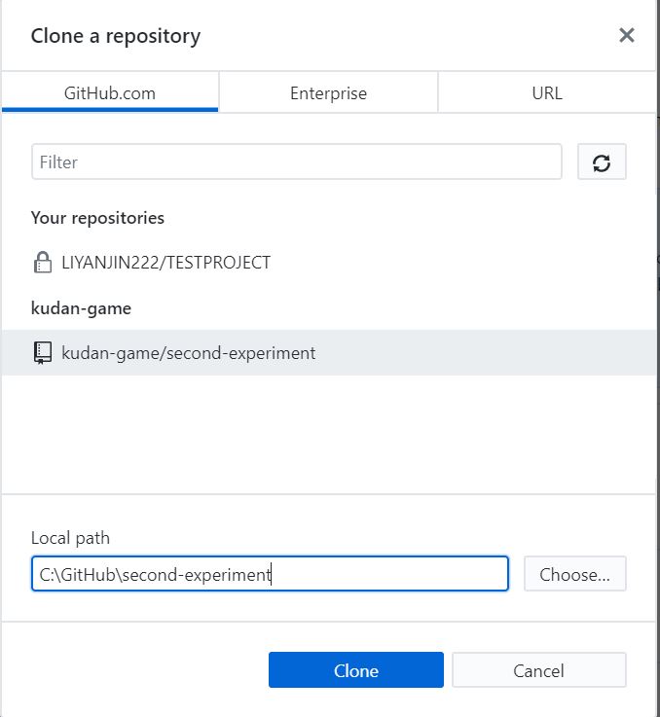Open the Enterprise tab

[328, 92]
